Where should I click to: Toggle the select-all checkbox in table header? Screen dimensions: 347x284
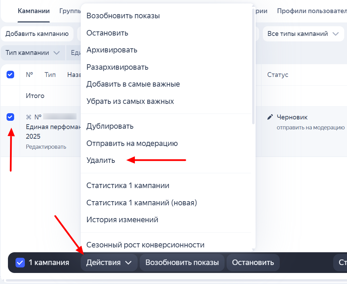10,75
